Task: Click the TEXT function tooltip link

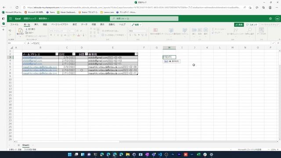Action: coord(166,61)
